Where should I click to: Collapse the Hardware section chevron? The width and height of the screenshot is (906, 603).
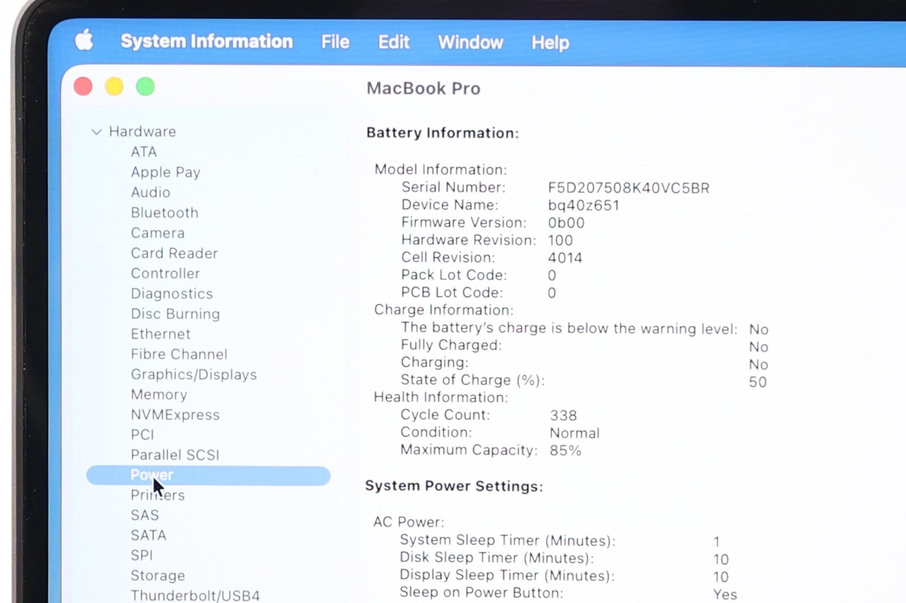click(x=96, y=132)
